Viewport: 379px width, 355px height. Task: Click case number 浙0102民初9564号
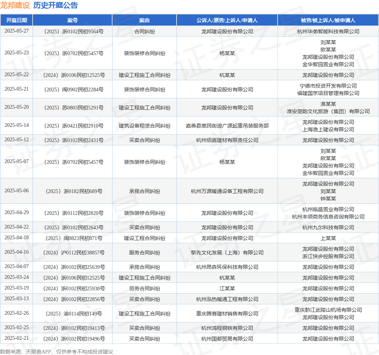tap(74, 32)
